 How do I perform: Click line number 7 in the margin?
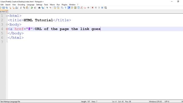[2, 42]
